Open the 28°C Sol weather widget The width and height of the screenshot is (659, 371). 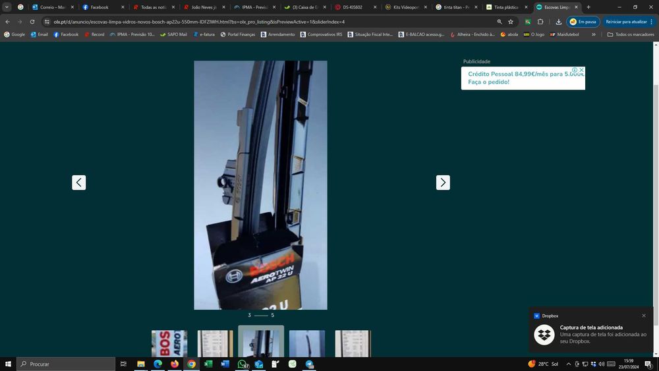543,364
